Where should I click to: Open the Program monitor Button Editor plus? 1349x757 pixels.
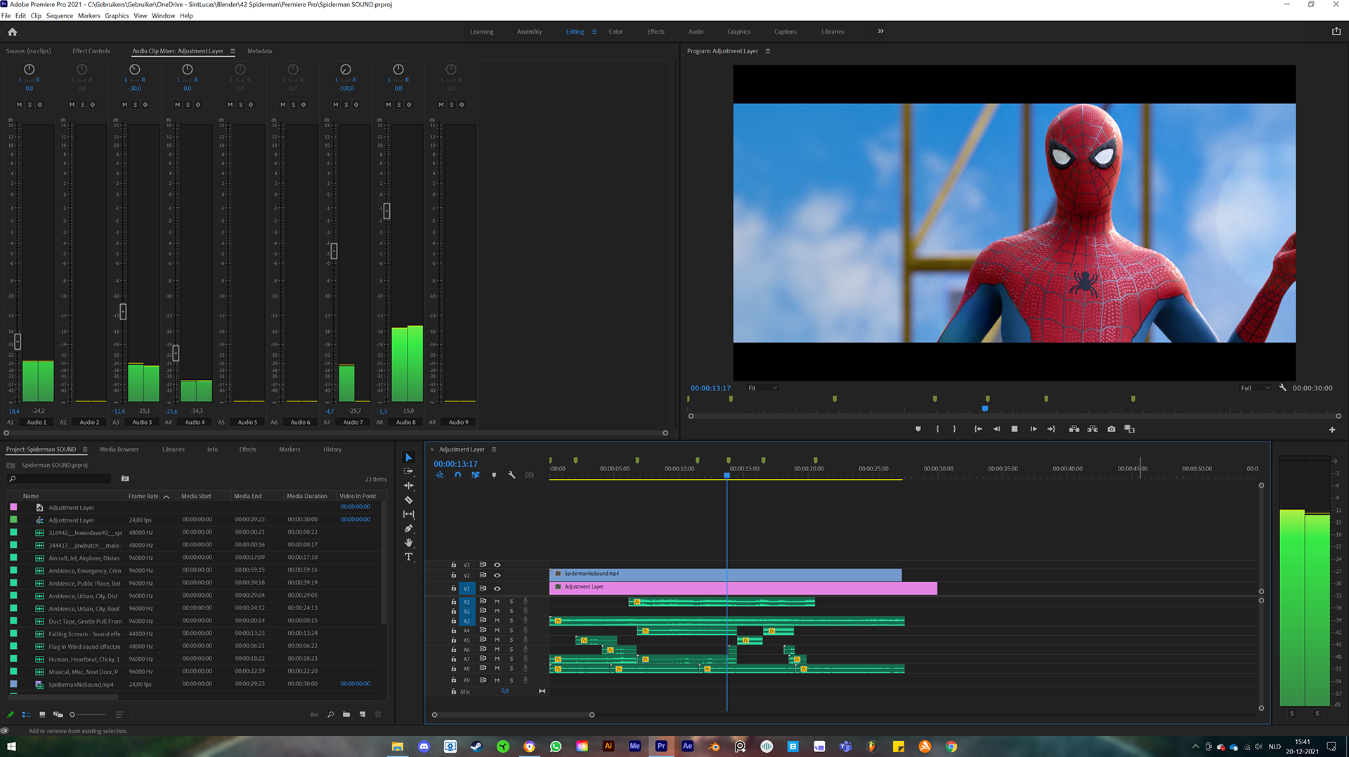pyautogui.click(x=1332, y=430)
